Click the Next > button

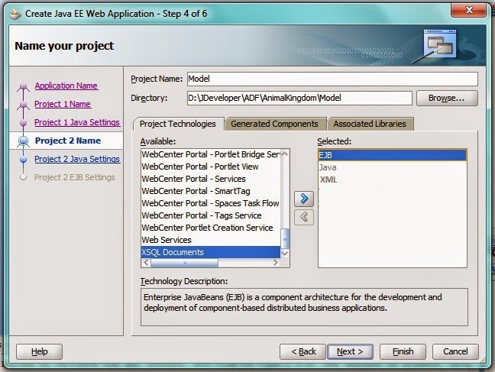point(350,352)
